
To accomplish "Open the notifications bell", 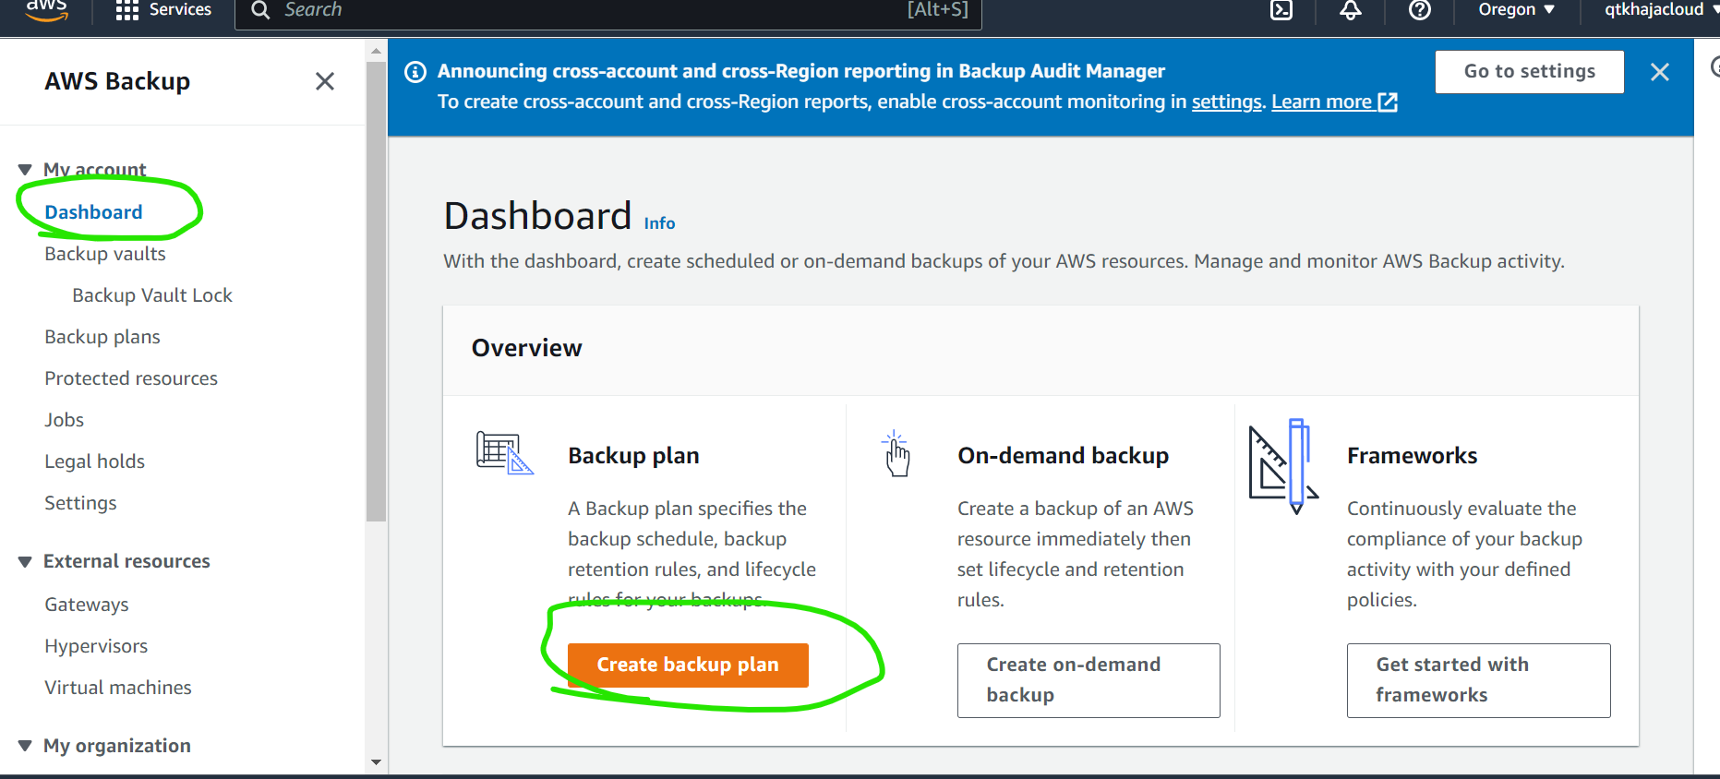I will click(1351, 9).
